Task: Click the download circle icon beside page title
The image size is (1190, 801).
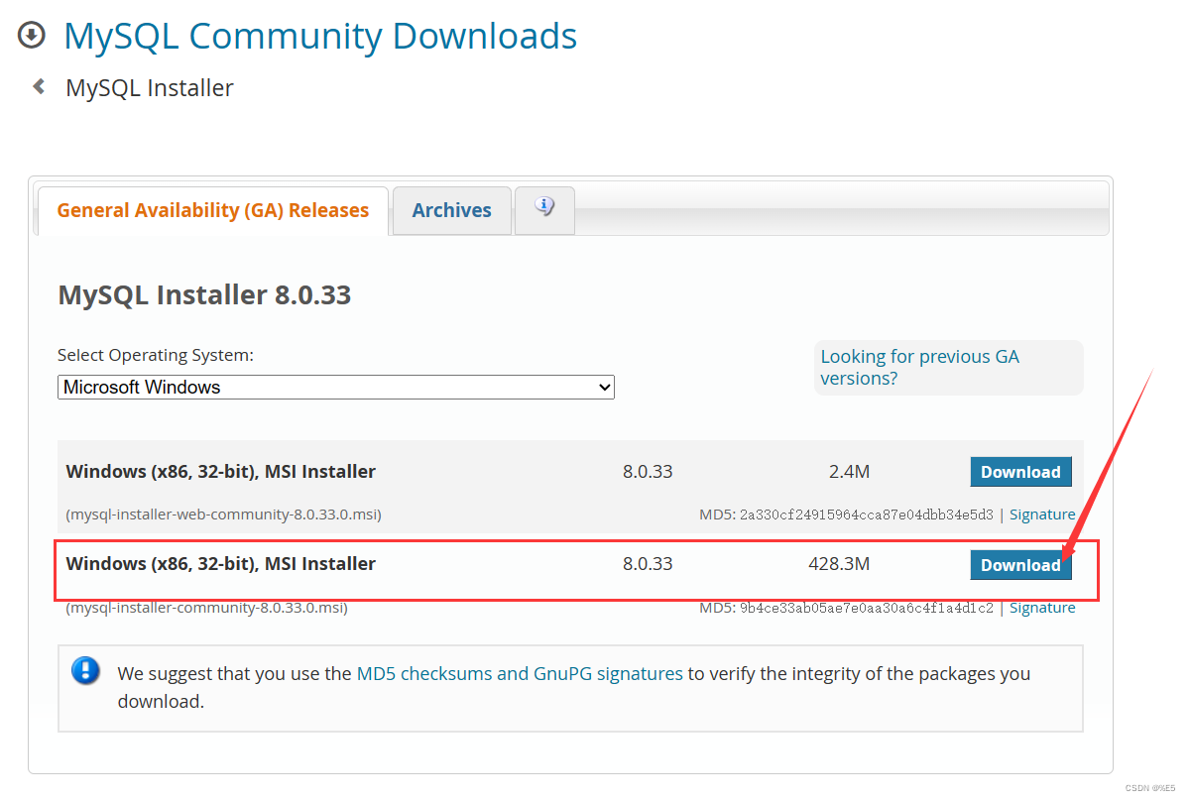Action: tap(32, 36)
